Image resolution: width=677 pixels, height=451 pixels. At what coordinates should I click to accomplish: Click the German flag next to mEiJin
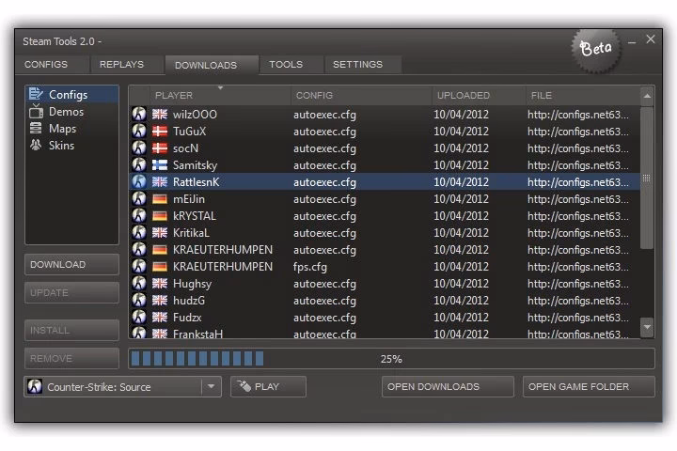tap(160, 199)
